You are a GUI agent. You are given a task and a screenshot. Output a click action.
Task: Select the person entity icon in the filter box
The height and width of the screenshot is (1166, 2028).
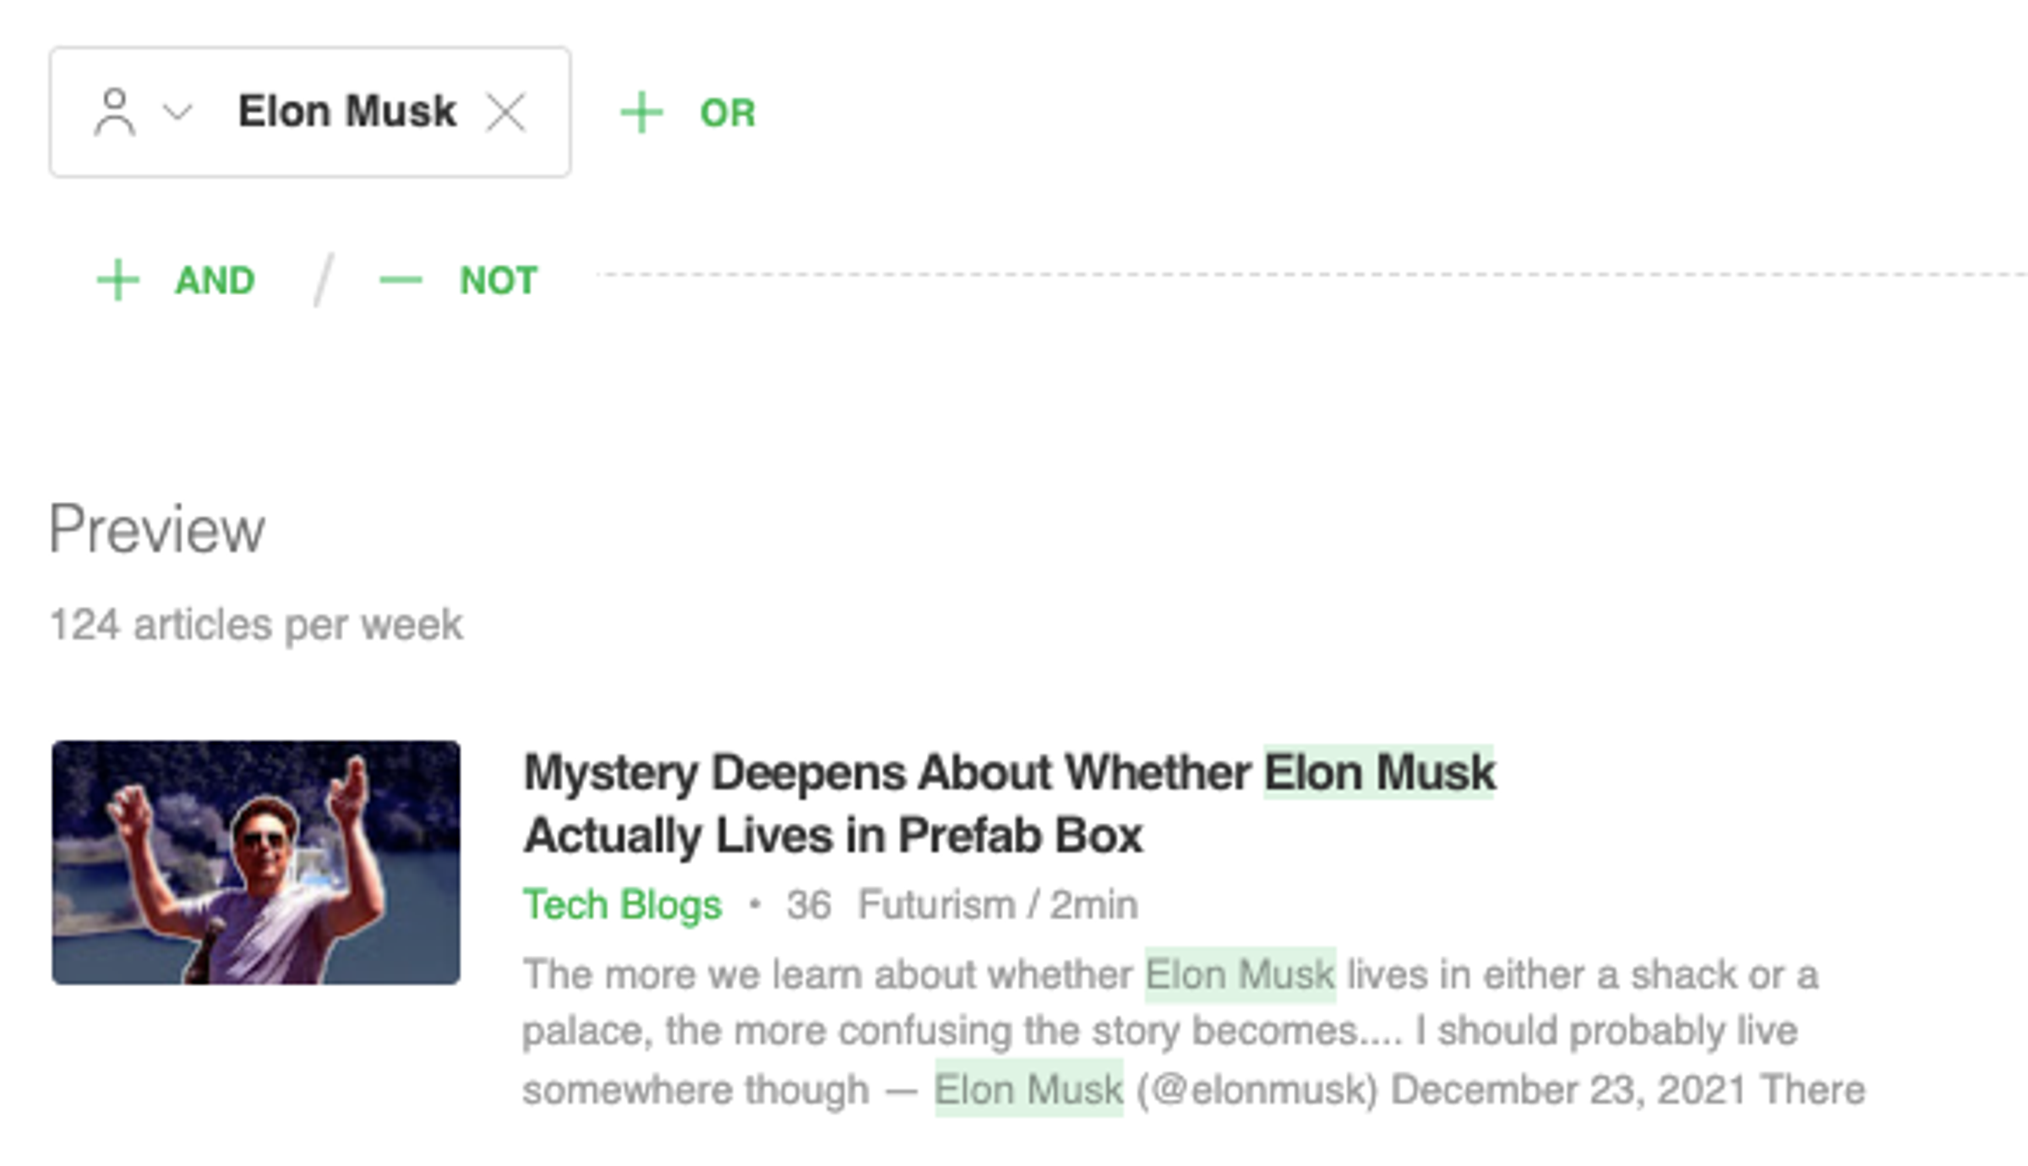tap(116, 112)
